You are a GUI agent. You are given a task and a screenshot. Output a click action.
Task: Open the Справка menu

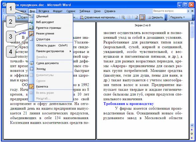110,11
